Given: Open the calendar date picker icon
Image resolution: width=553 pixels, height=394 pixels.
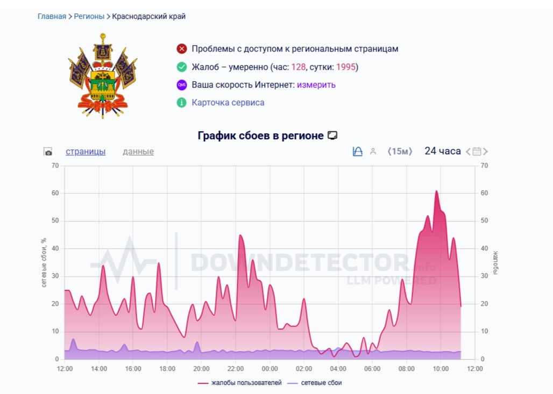Looking at the screenshot, I should coord(477,151).
